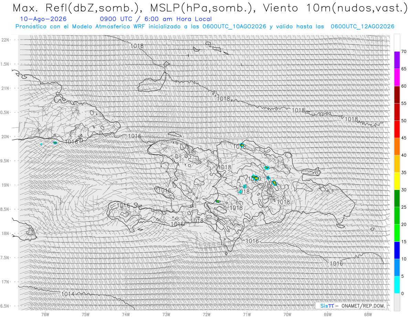
Task: Click the gray below-zero colorbar segment
Action: click(397, 302)
